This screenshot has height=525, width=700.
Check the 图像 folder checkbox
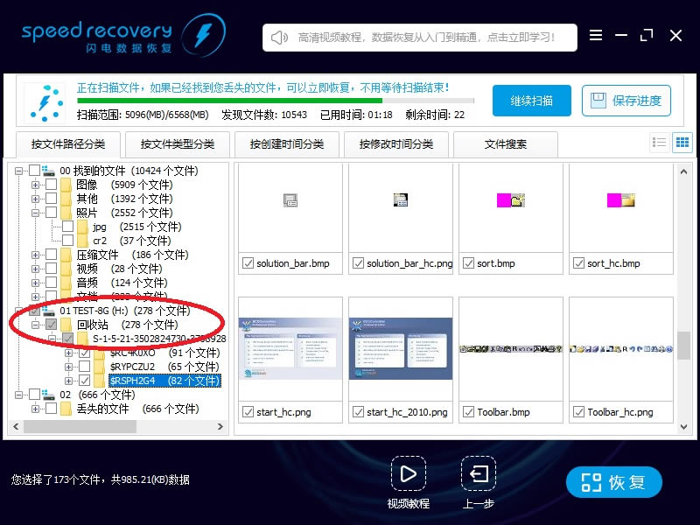click(x=52, y=185)
